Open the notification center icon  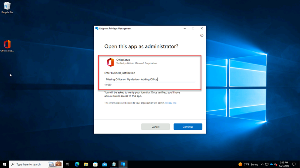click(x=294, y=164)
